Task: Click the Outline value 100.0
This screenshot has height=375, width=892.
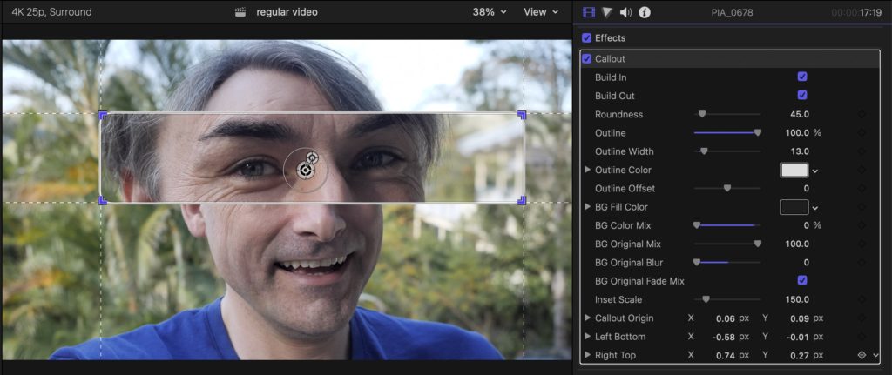Action: 796,133
